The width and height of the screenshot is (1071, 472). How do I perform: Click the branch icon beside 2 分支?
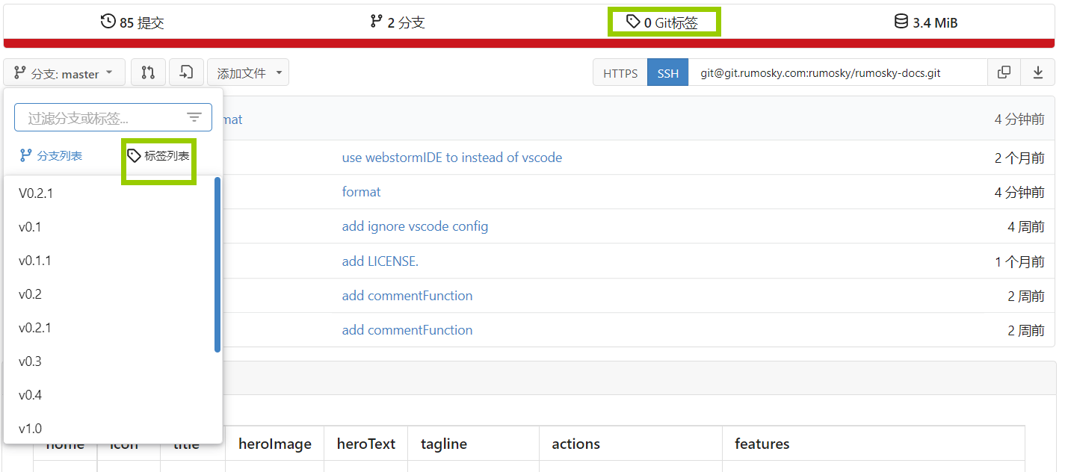374,22
